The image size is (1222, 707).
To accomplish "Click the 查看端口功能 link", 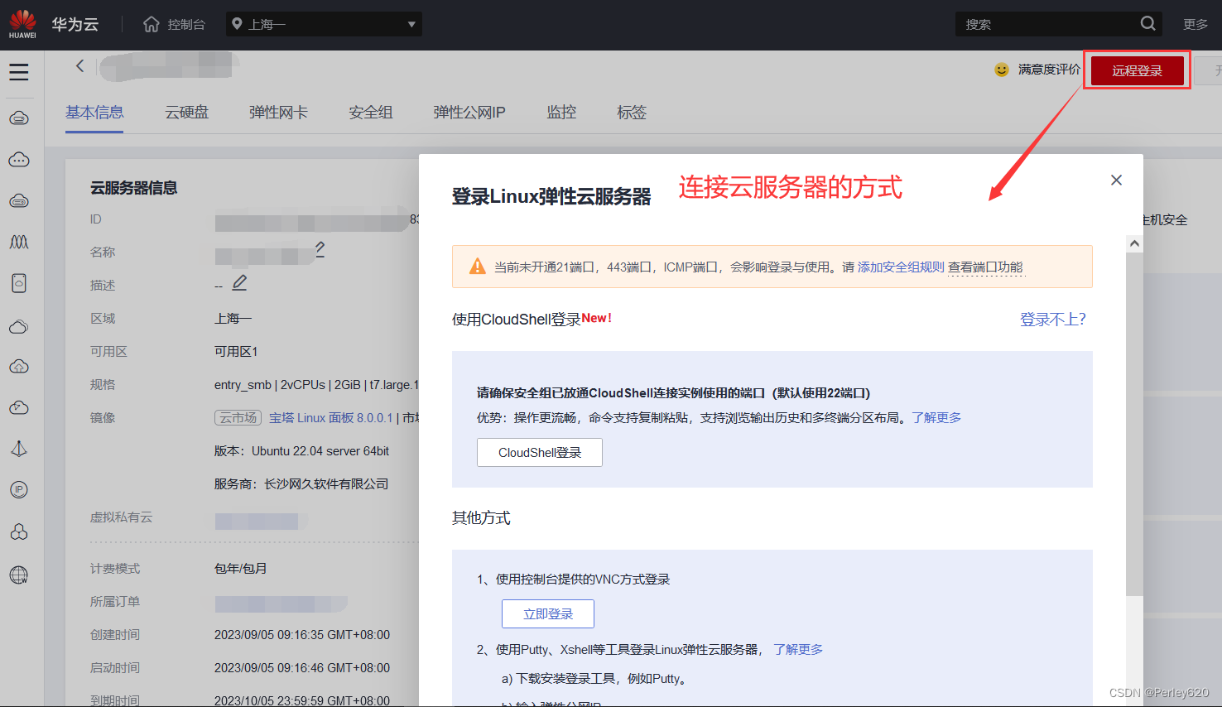I will pyautogui.click(x=985, y=267).
